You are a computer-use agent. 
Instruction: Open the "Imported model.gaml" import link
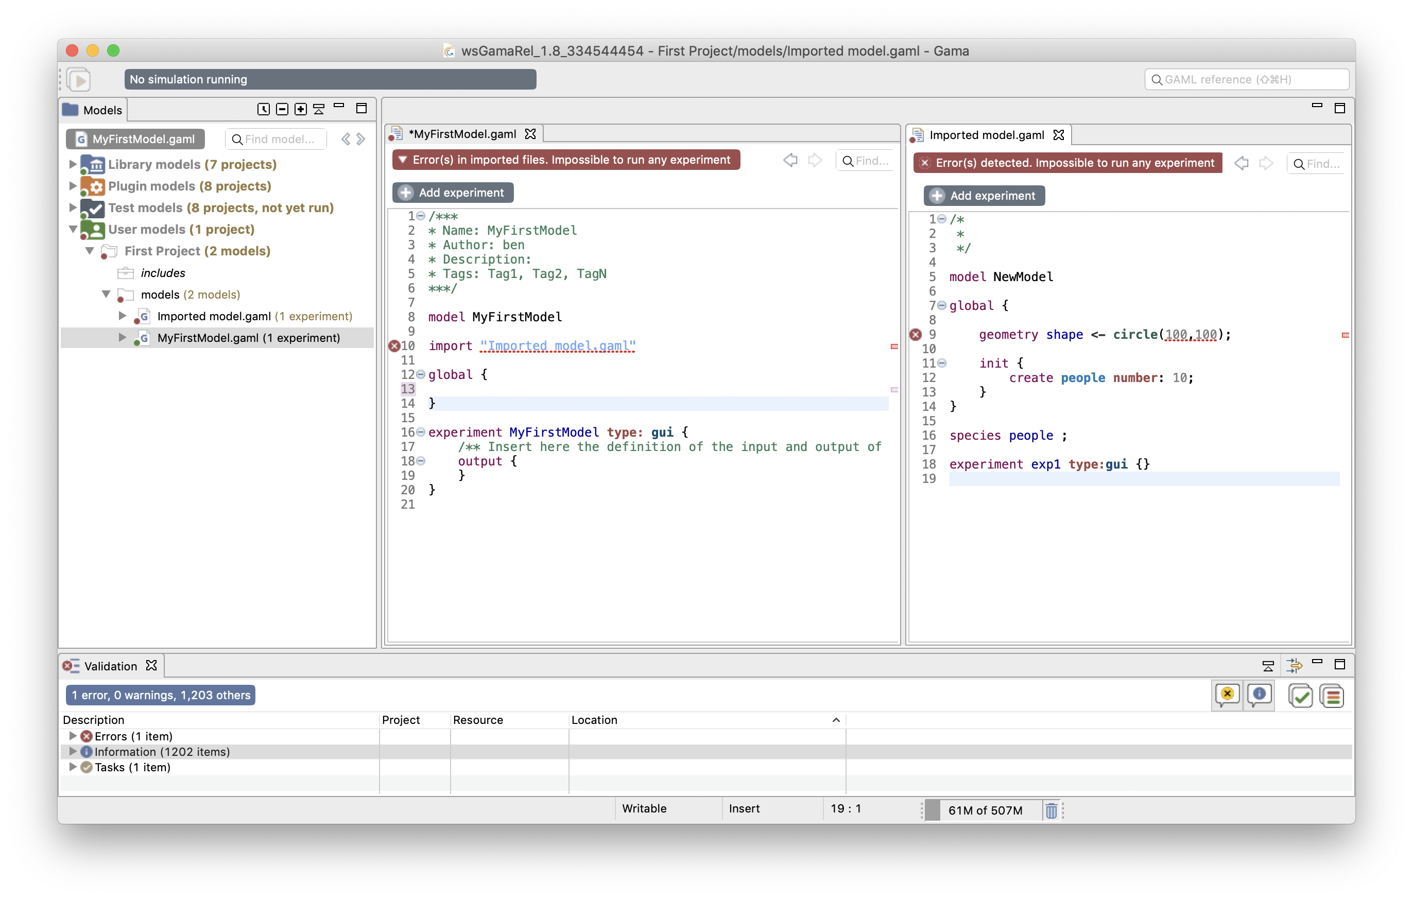point(558,346)
